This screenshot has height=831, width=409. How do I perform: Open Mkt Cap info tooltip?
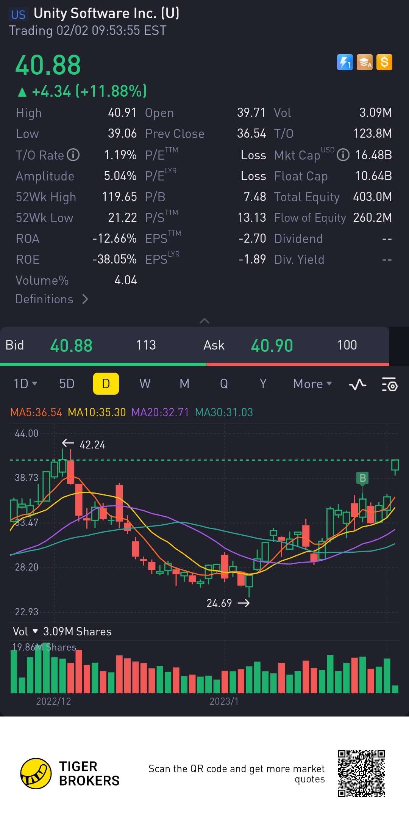coord(343,155)
